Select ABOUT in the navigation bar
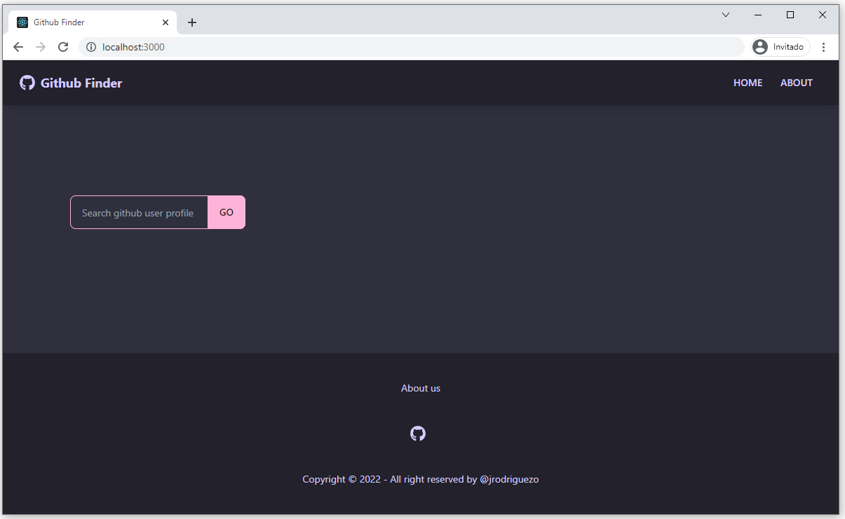This screenshot has width=845, height=519. tap(796, 83)
